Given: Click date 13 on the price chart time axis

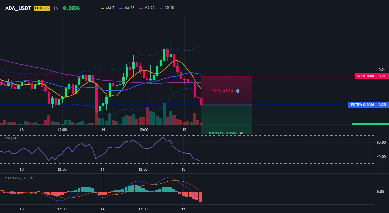Looking at the screenshot, I should pyautogui.click(x=22, y=130).
